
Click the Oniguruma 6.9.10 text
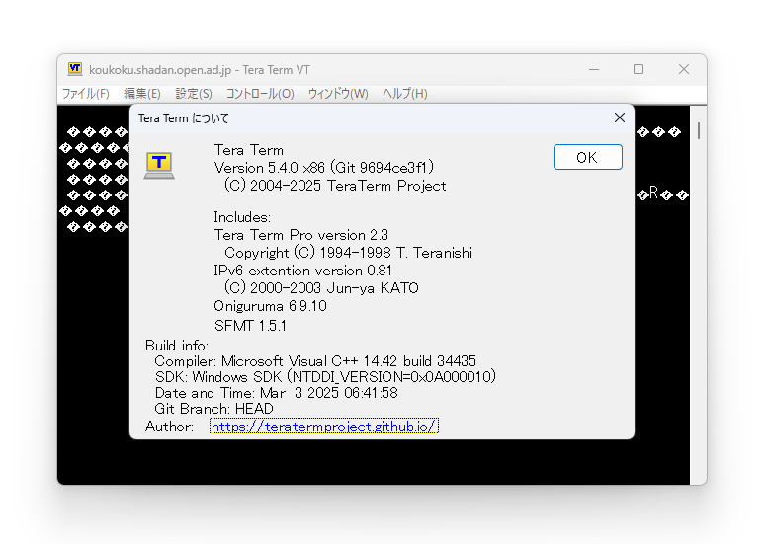click(271, 306)
